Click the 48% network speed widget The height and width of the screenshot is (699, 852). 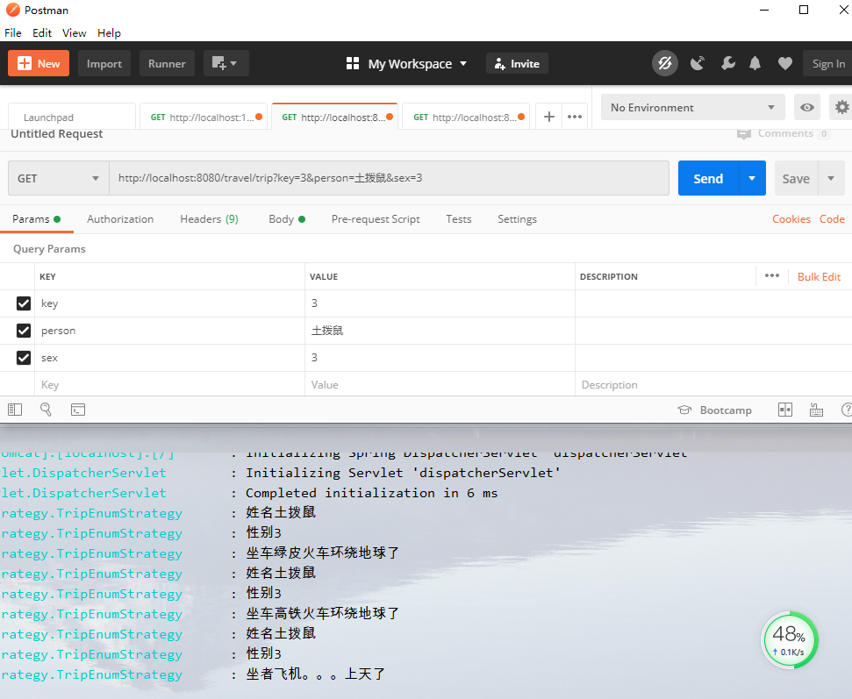(789, 640)
